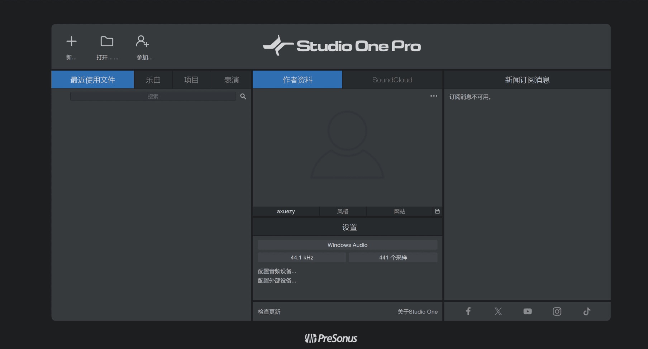Click the plus icon to create new document
The height and width of the screenshot is (349, 648).
71,41
